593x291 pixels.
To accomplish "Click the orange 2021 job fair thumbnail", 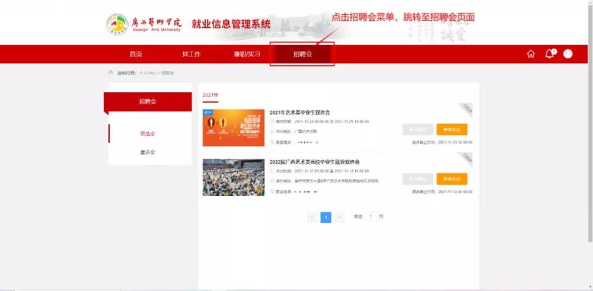I will pos(233,127).
